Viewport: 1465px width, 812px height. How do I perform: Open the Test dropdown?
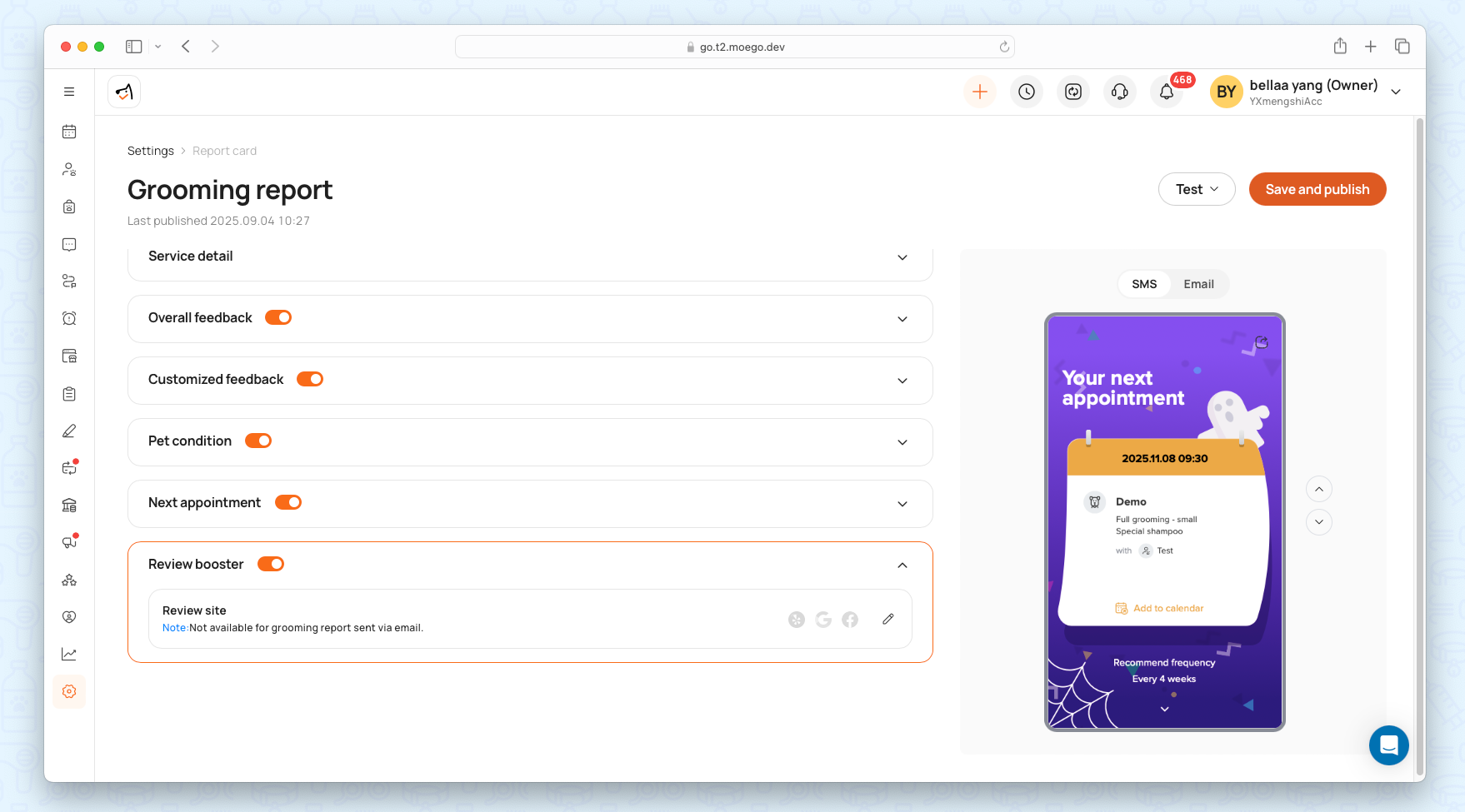coord(1197,189)
